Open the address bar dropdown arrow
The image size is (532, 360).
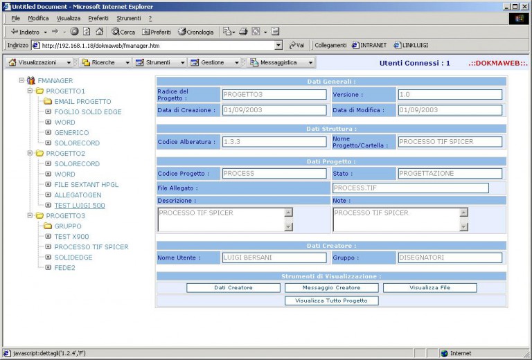click(x=278, y=45)
